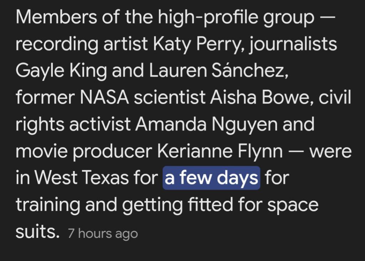Click the word "suits." on the last line

pos(37,232)
